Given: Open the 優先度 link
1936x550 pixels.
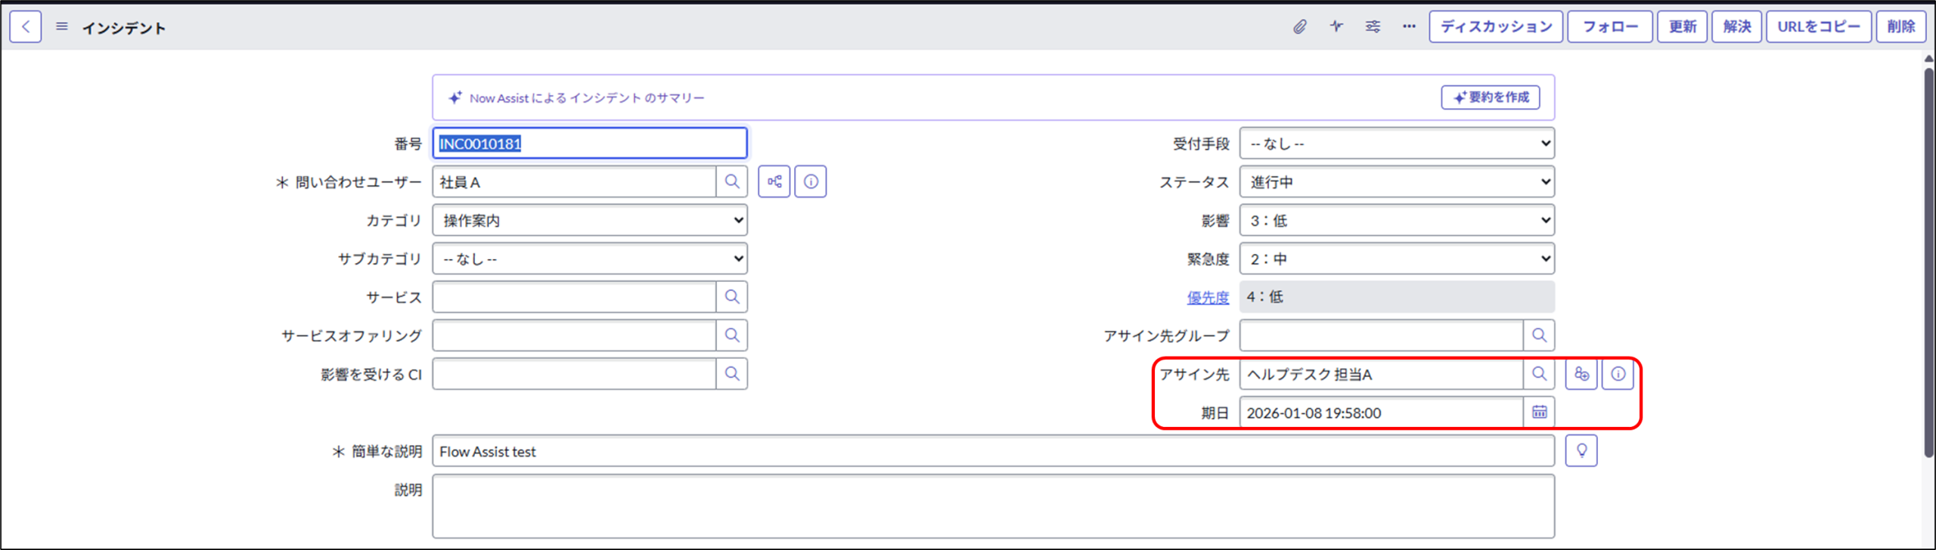Looking at the screenshot, I should pyautogui.click(x=1208, y=298).
